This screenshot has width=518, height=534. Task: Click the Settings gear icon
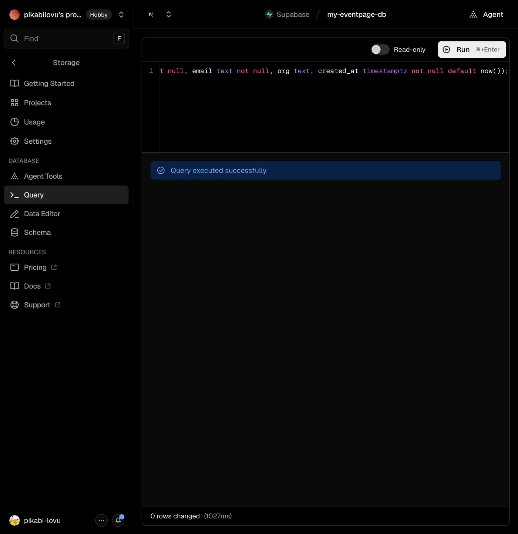[14, 141]
